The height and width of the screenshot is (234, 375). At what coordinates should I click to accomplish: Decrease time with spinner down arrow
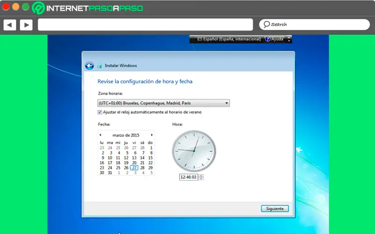click(x=201, y=179)
